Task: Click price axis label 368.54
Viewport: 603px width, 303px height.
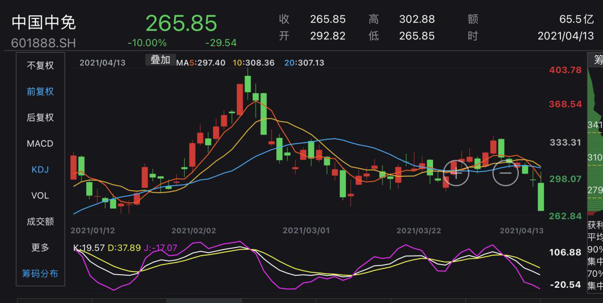Action: pos(565,104)
